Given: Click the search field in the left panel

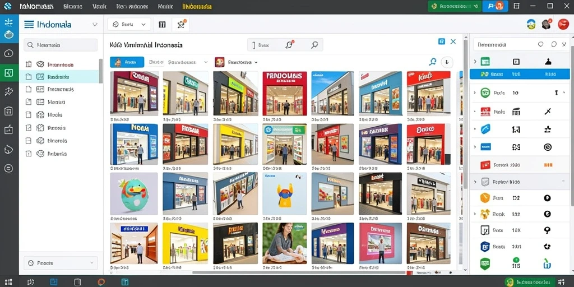Looking at the screenshot, I should point(61,45).
